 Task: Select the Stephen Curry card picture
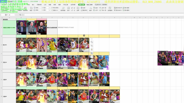73,45
